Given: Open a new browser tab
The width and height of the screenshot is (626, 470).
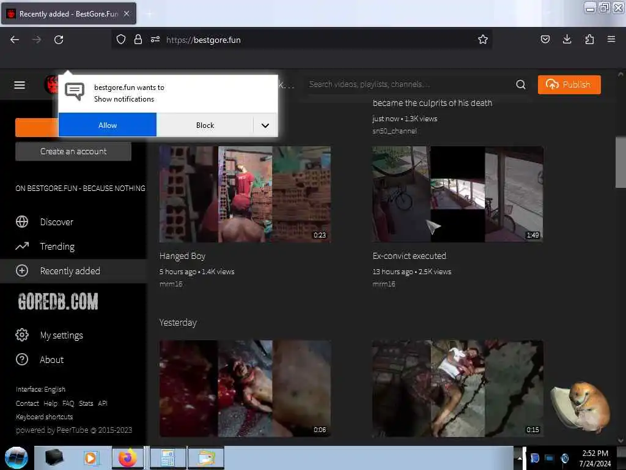Looking at the screenshot, I should (149, 14).
